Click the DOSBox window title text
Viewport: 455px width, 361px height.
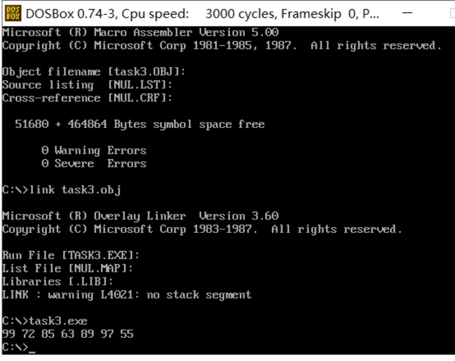click(x=202, y=14)
